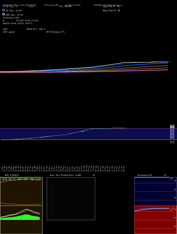177x234 pixels.
Task: Click the MACD values line in the header
Action: [x=18, y=23]
